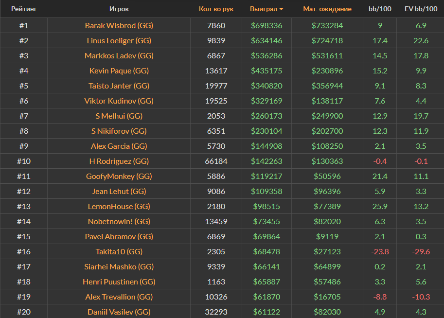Open Kevin Paque's profile
444x318 pixels.
point(119,71)
